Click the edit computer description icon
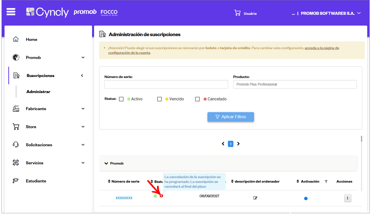The height and width of the screenshot is (216, 373). point(255,198)
